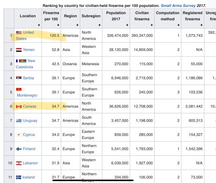Open the New Caledonia link
This screenshot has height=183, width=216.
point(25,64)
